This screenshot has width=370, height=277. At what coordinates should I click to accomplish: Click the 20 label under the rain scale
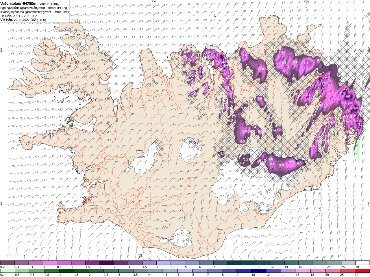pos(327,275)
